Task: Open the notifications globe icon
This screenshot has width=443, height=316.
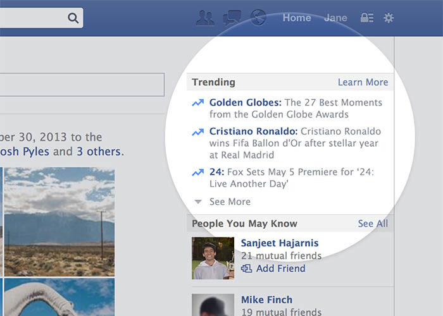Action: 258,18
